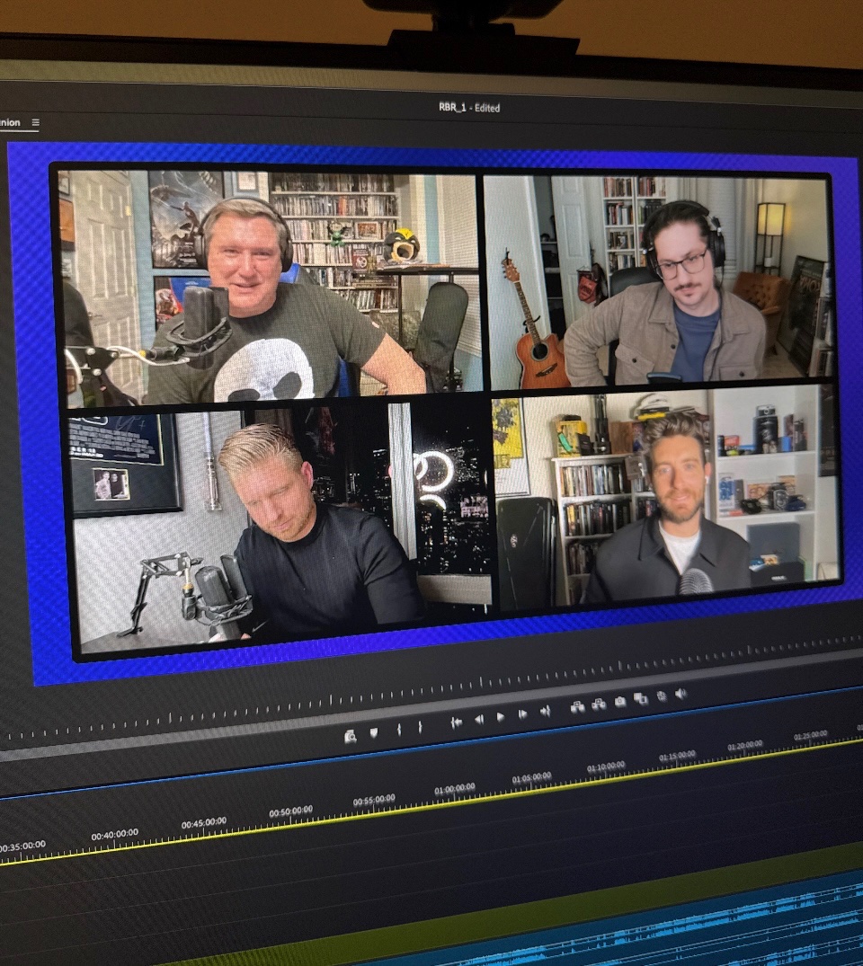Click the 01:00:00:00 timeline marker
This screenshot has width=863, height=966.
(455, 789)
